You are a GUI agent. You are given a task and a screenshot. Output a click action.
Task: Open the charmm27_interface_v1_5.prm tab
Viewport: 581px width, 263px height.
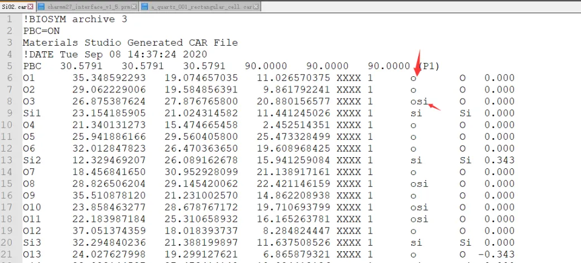point(88,7)
